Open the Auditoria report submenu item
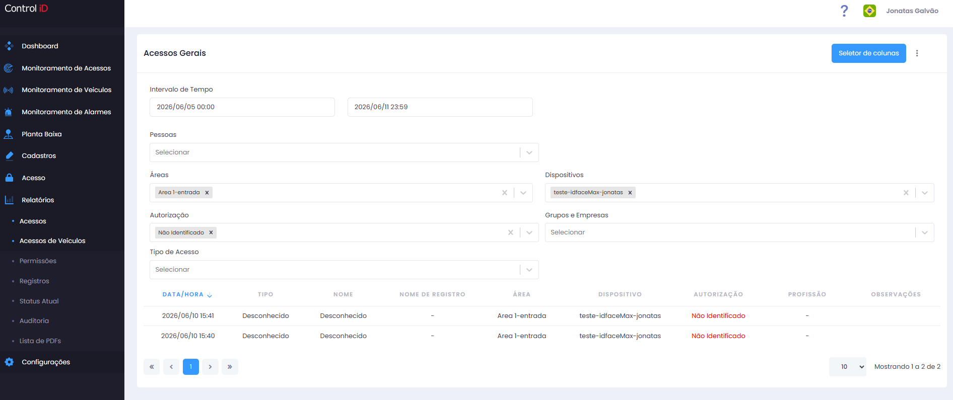Screen dimensions: 953x400 (x=34, y=321)
